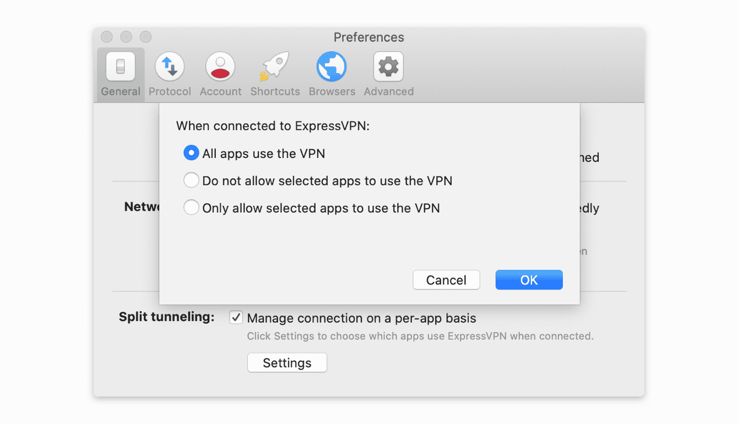Choose 'All apps use the VPN' radio button

click(x=191, y=153)
